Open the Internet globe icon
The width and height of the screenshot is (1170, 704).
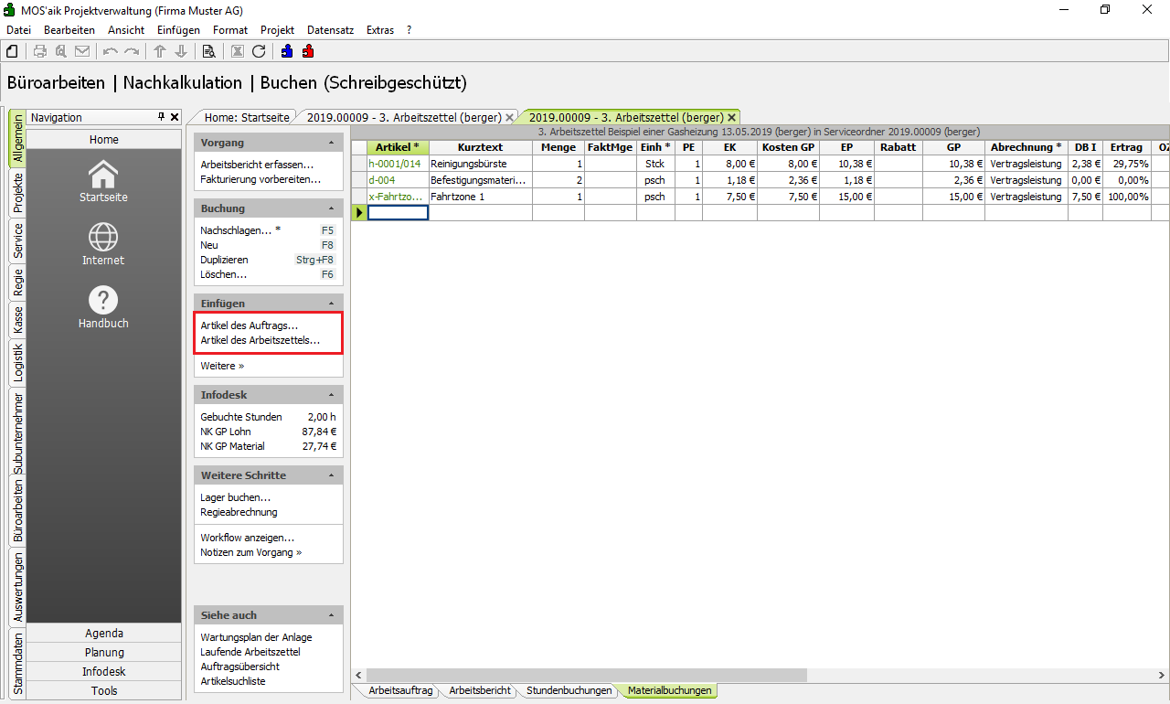103,243
